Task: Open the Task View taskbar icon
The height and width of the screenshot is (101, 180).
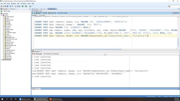Action: point(16,99)
